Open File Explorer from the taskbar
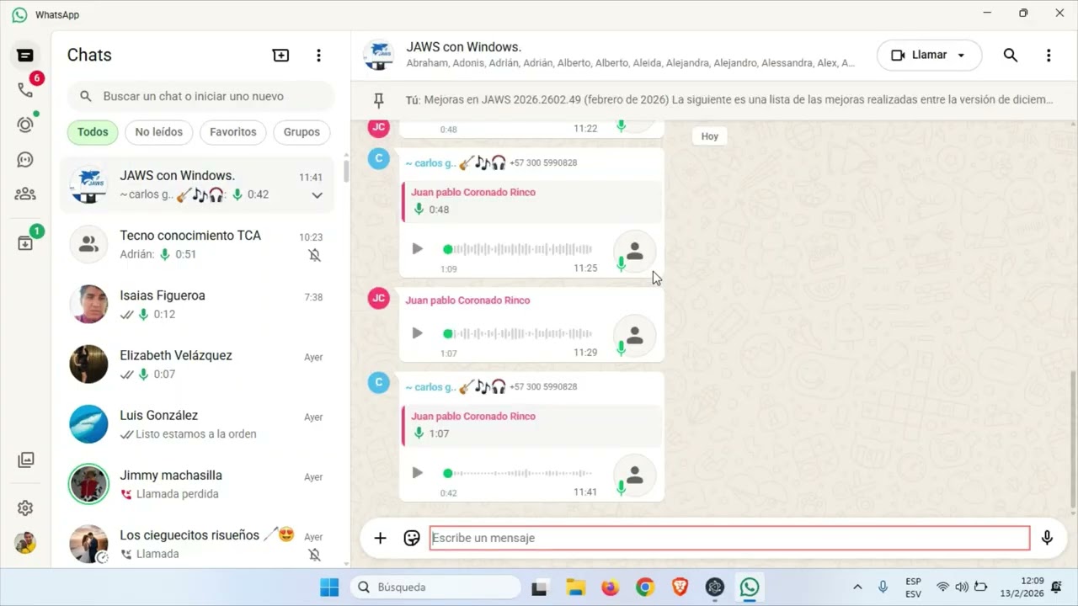This screenshot has height=606, width=1078. pyautogui.click(x=575, y=587)
